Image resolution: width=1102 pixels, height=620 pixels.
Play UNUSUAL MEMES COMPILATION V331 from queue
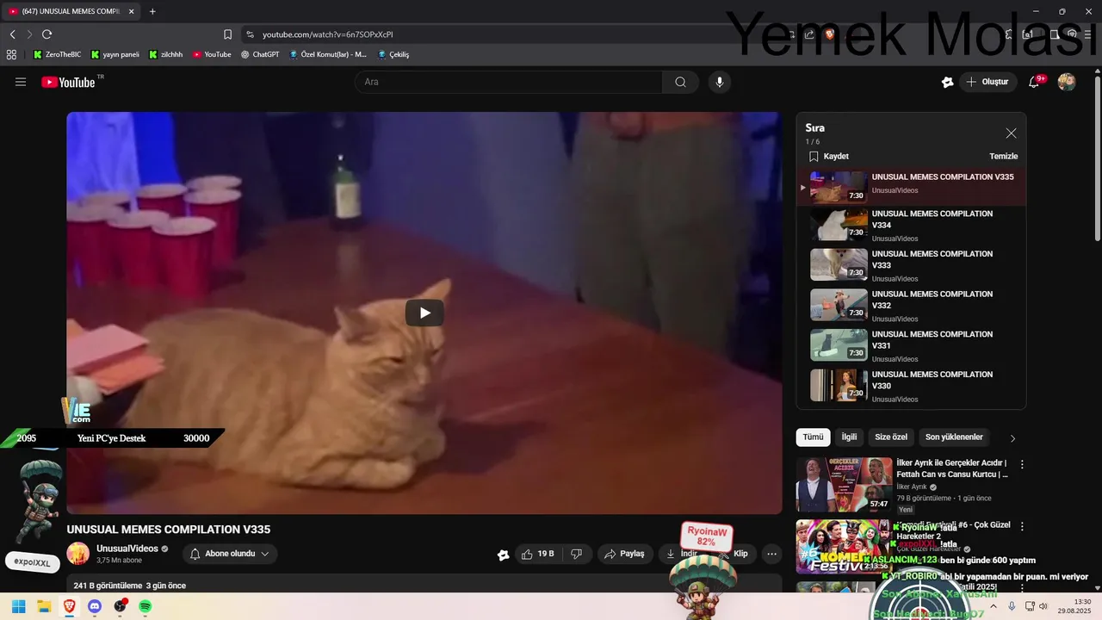pos(912,345)
